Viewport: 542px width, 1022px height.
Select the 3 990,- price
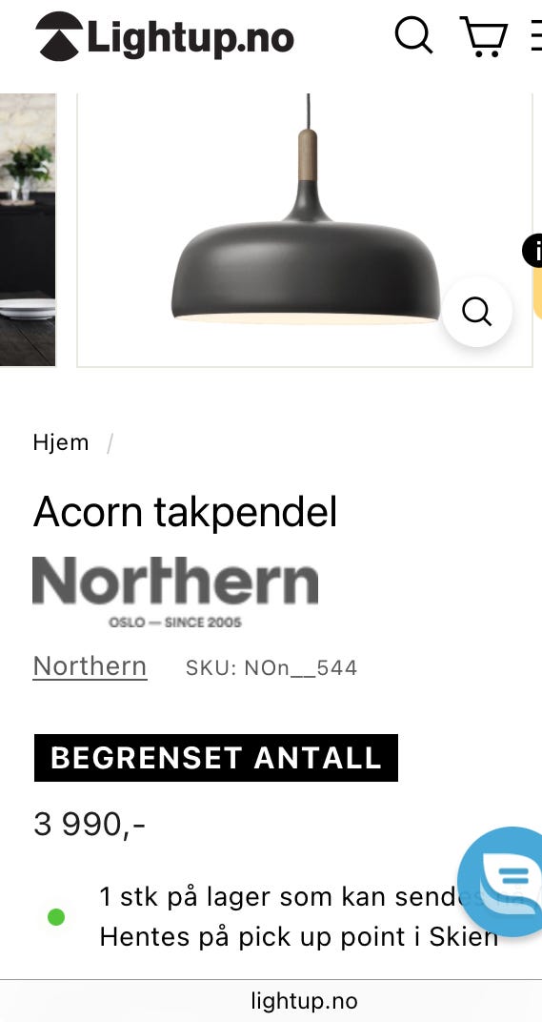click(90, 825)
